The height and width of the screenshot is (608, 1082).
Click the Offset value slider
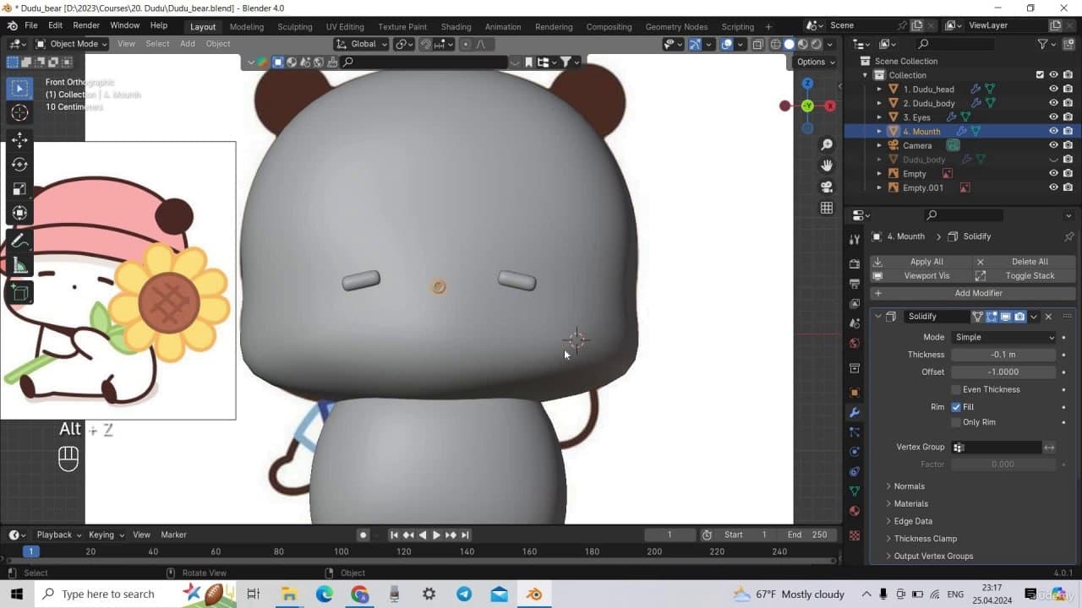pos(1003,372)
